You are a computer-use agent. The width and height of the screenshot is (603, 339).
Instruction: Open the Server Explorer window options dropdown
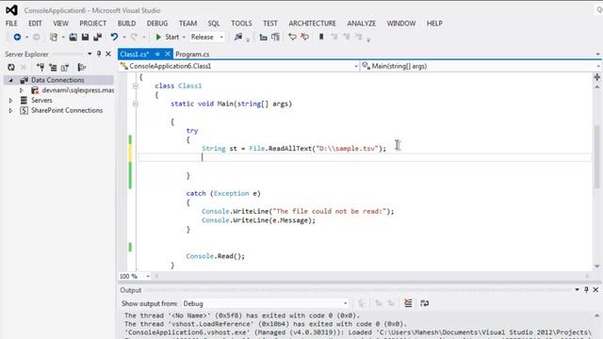point(90,54)
